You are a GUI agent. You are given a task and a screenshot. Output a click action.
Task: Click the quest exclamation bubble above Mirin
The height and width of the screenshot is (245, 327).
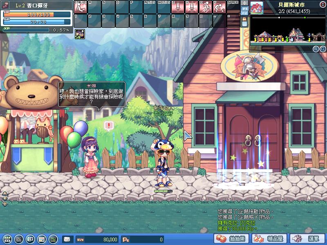point(109,126)
